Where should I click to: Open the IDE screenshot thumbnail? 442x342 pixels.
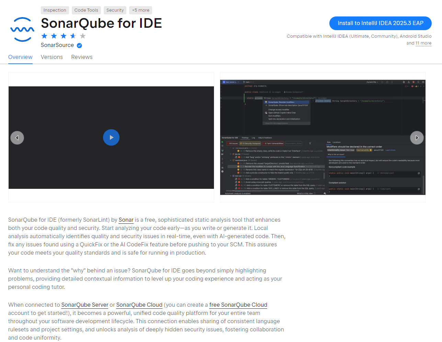(x=323, y=137)
